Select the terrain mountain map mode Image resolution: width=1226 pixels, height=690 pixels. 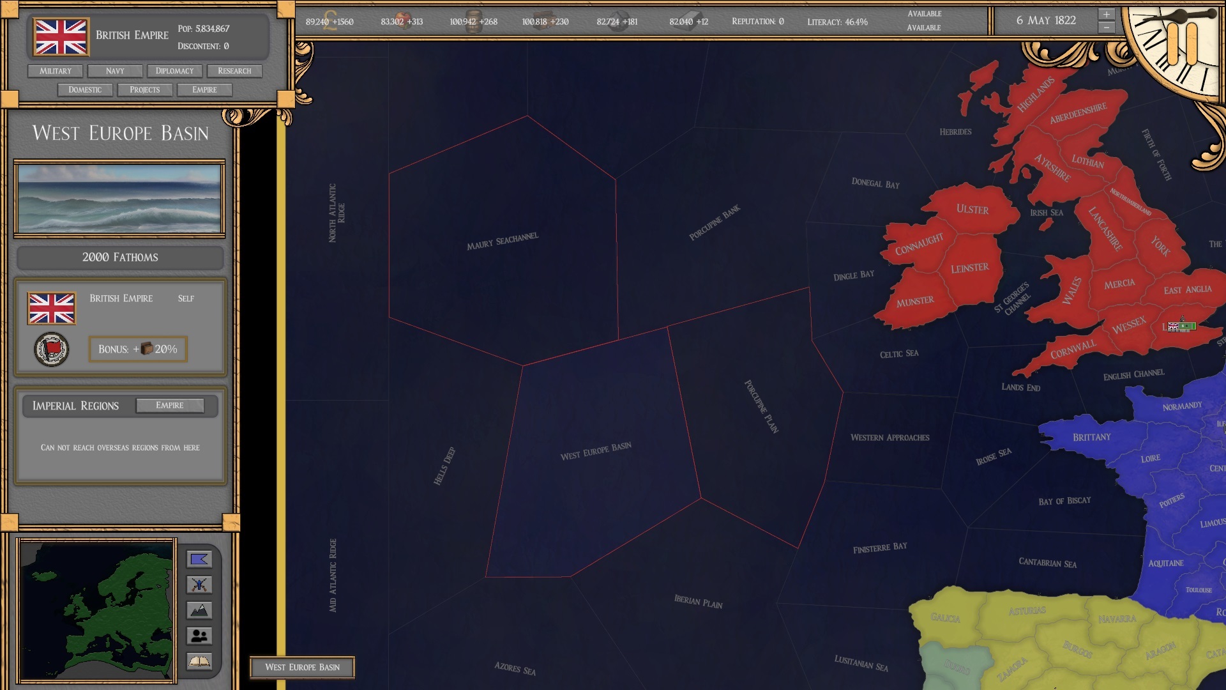[x=199, y=611]
